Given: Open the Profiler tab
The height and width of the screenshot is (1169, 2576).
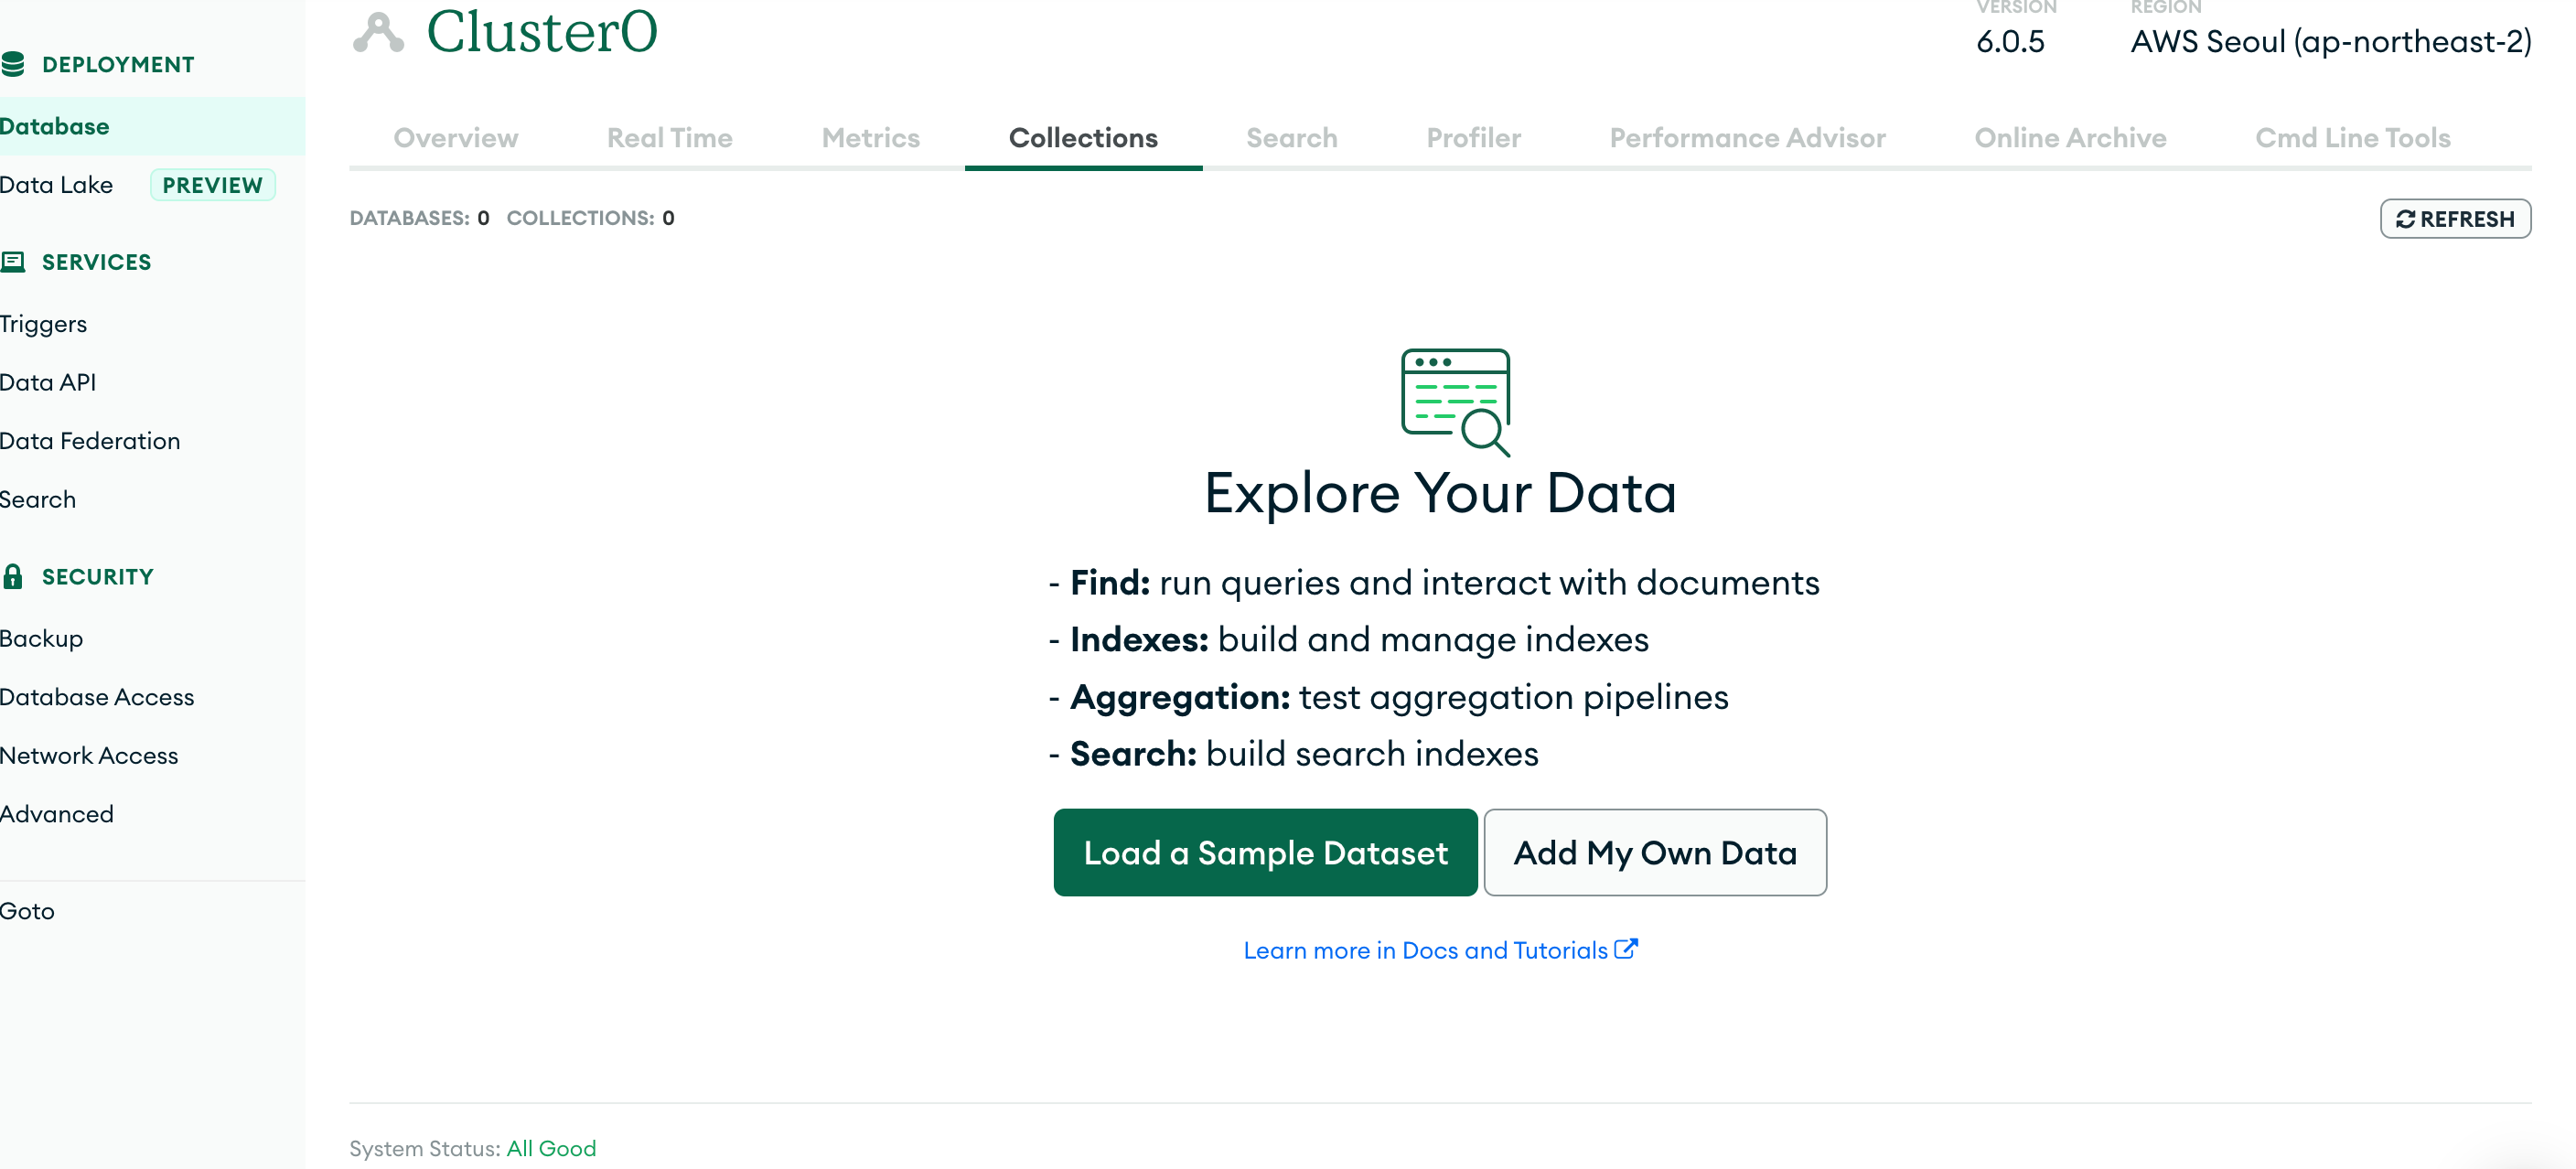Looking at the screenshot, I should [x=1474, y=138].
